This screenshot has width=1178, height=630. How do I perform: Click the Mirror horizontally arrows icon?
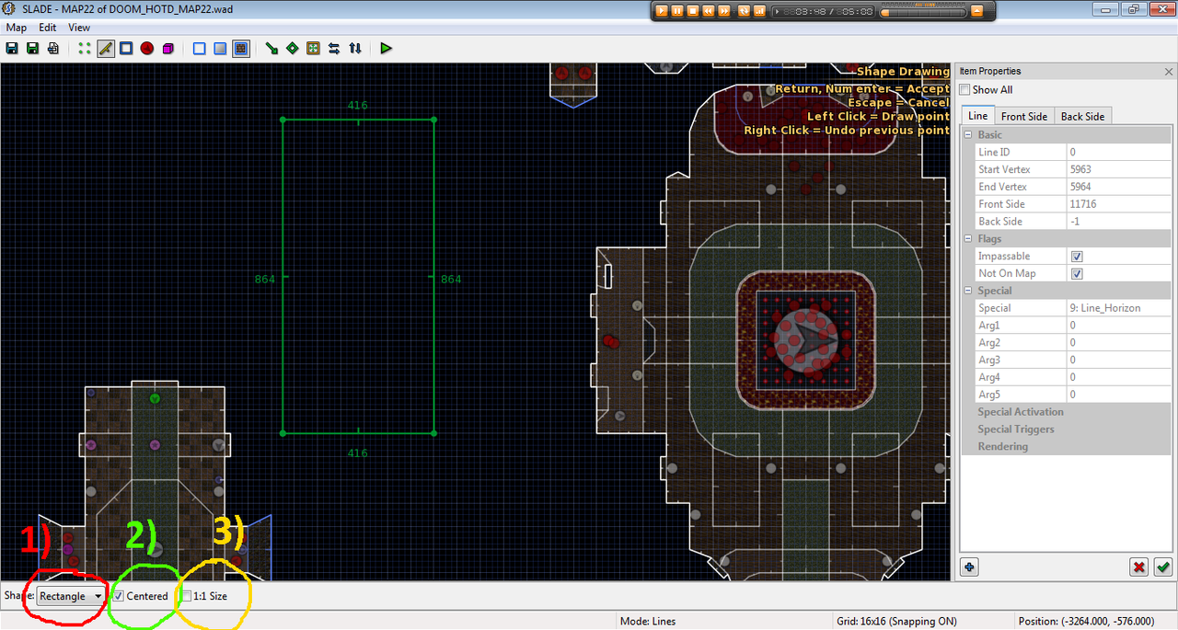pyautogui.click(x=334, y=48)
